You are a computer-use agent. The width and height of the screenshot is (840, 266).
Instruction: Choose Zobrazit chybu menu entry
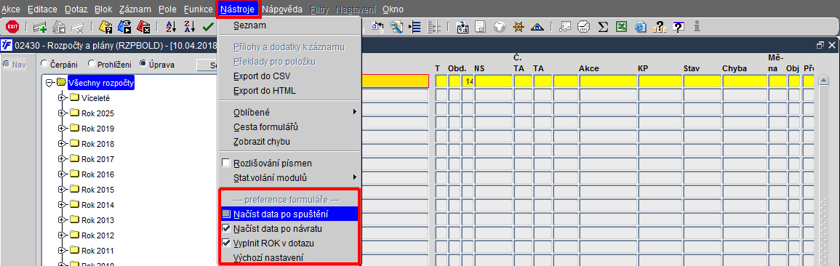pos(290,141)
